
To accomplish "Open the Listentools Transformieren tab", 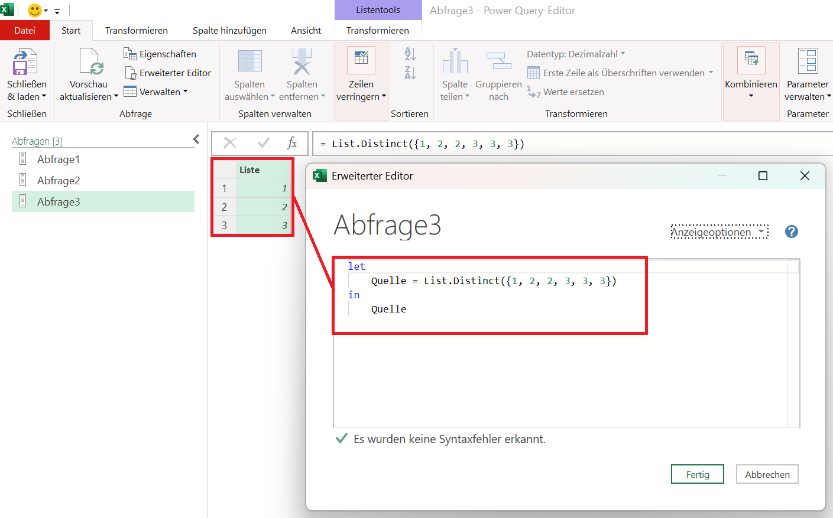I will click(x=378, y=30).
